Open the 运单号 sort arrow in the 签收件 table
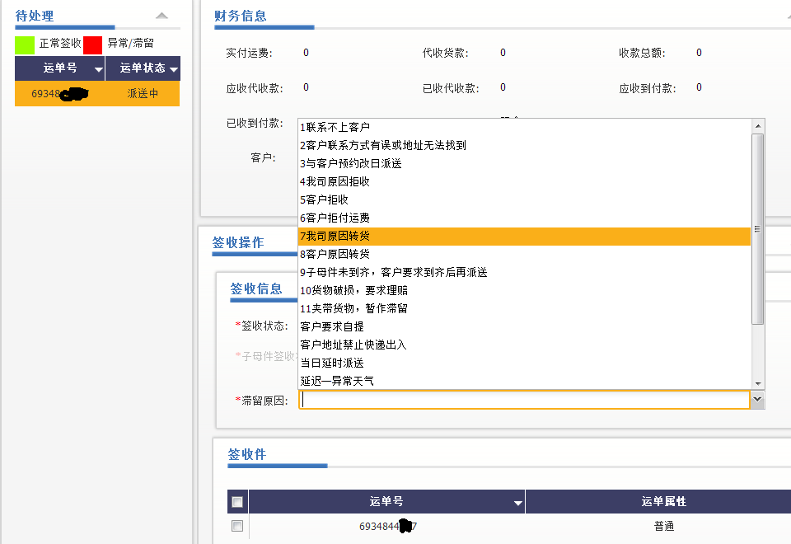 [517, 503]
